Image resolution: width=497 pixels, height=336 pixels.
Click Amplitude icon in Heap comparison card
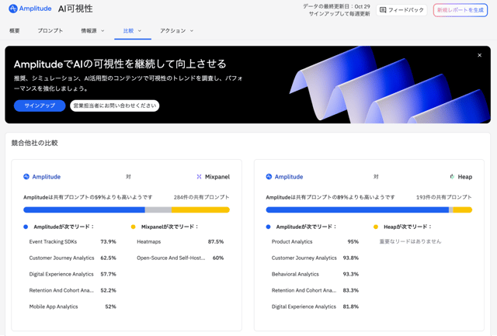pos(269,177)
